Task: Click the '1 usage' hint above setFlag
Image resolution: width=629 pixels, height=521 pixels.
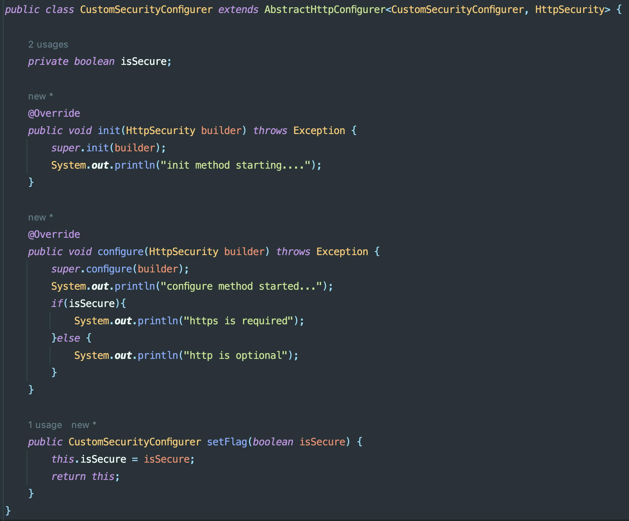Action: pos(45,425)
